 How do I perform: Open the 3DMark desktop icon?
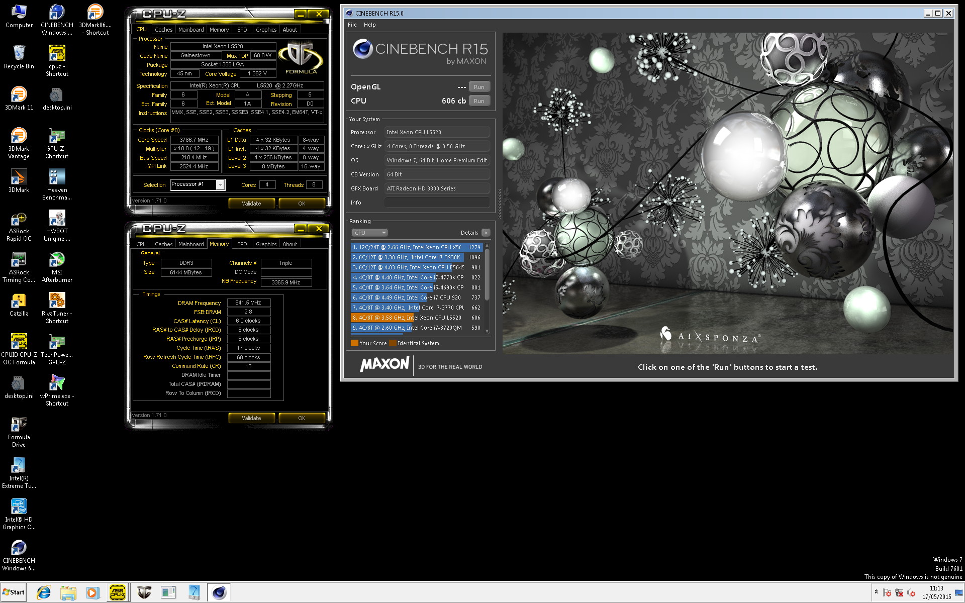[19, 181]
